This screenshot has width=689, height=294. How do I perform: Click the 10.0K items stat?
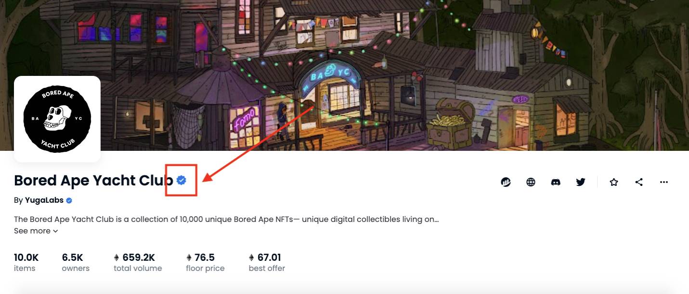click(26, 262)
